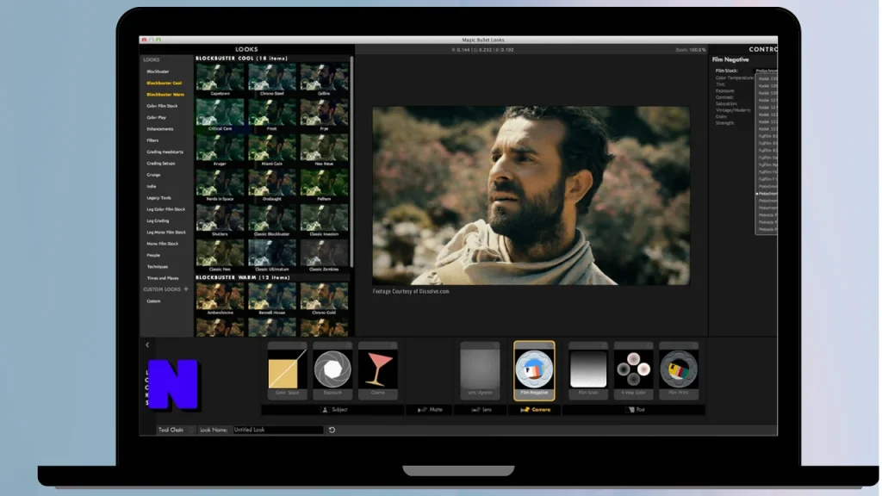Switch to the Matte stage tab

(x=431, y=409)
